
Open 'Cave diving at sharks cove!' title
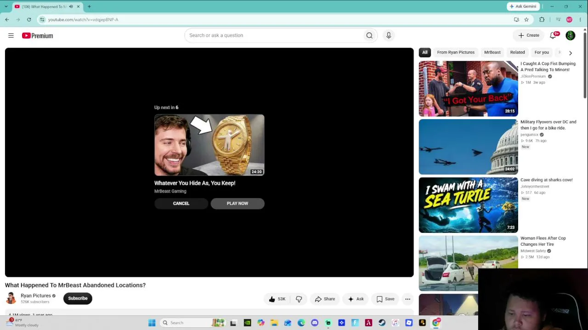pyautogui.click(x=547, y=180)
